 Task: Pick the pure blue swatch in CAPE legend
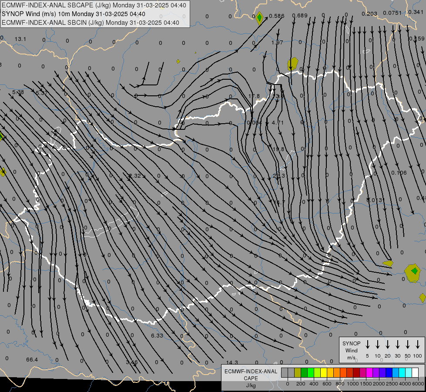click(389, 372)
